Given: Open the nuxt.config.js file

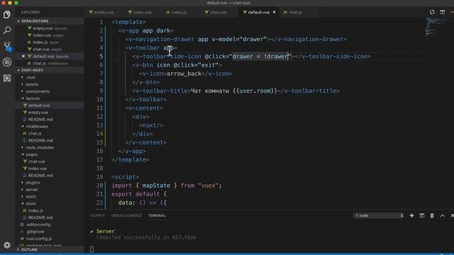Looking at the screenshot, I should 50,239.
